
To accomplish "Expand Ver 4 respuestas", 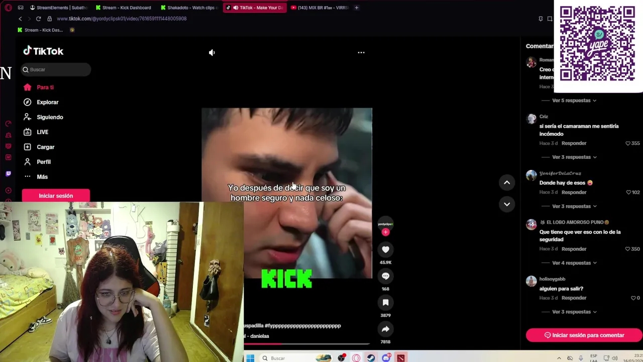I will tap(574, 263).
